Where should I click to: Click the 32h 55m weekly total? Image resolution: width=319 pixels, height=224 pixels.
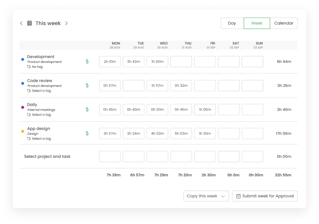click(x=283, y=175)
